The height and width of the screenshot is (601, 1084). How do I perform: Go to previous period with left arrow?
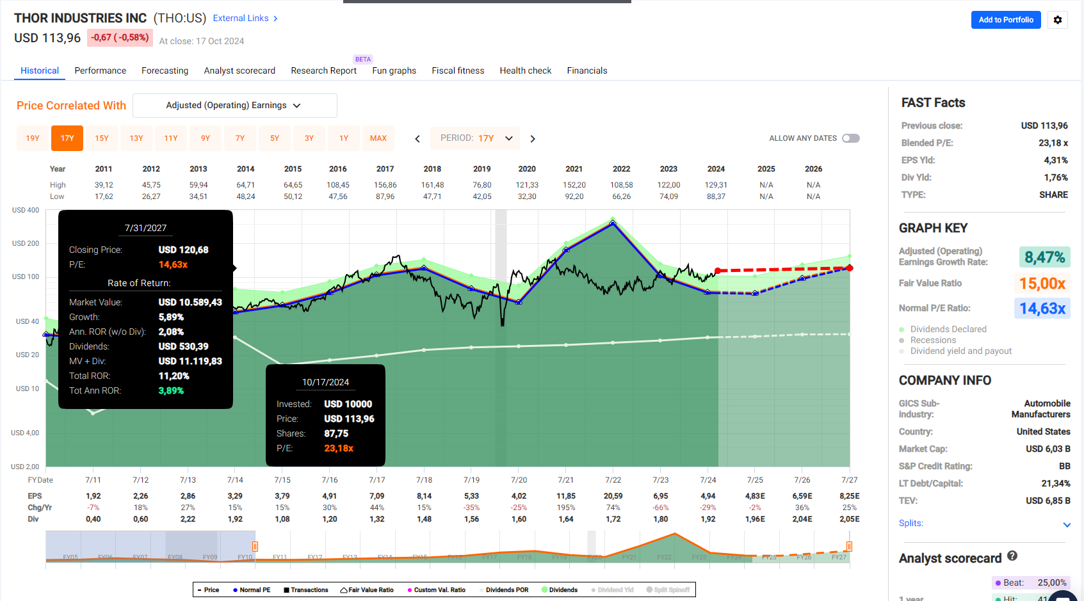click(417, 138)
